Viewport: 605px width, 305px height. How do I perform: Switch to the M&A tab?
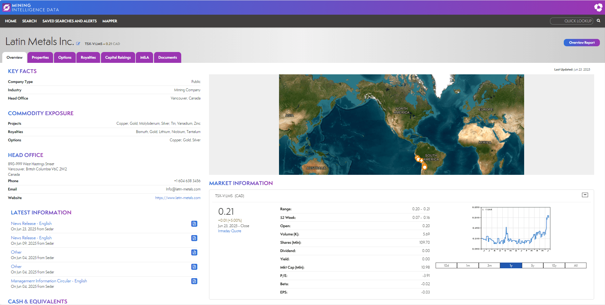pyautogui.click(x=144, y=57)
